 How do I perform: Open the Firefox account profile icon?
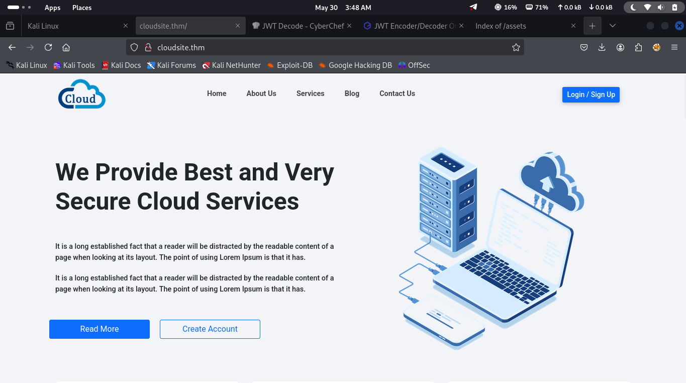pyautogui.click(x=621, y=47)
